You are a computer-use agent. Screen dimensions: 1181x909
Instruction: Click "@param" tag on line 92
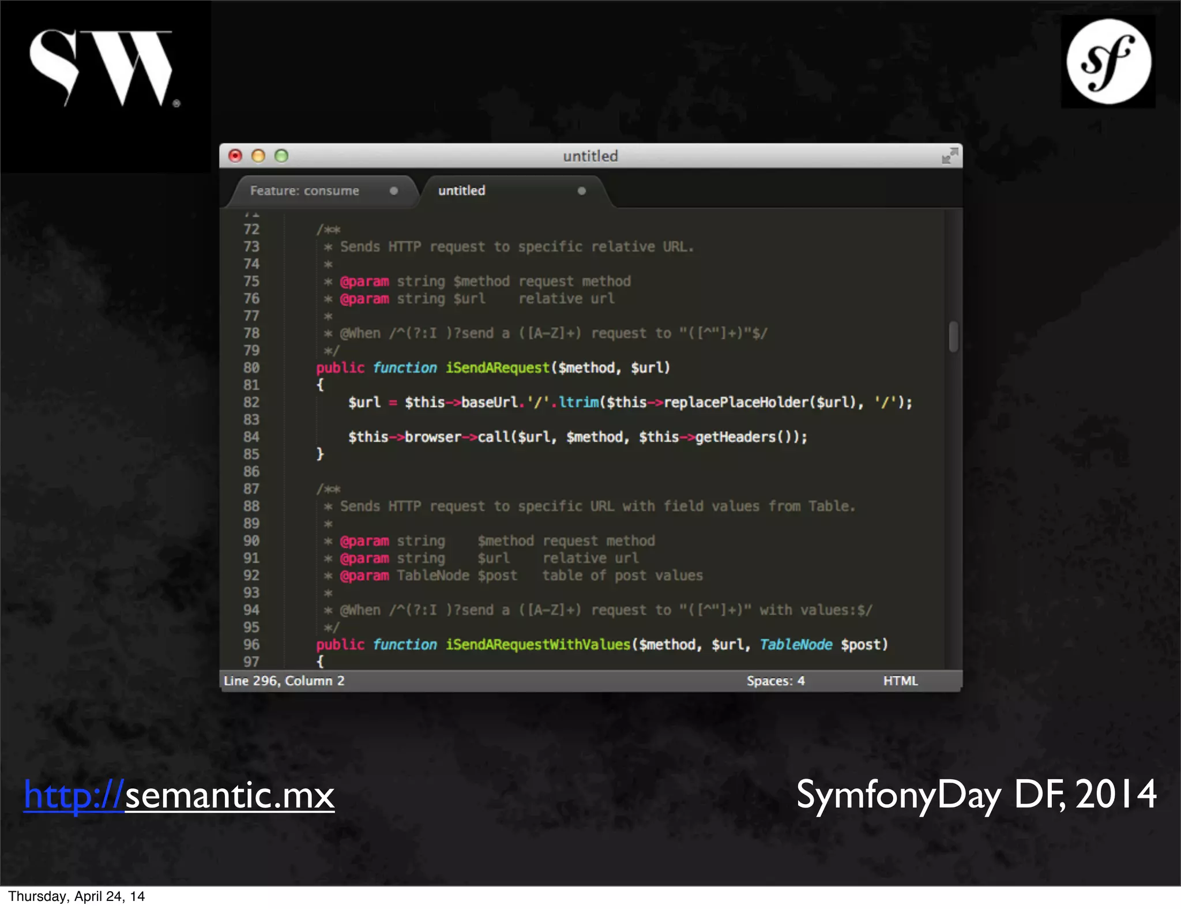pos(364,576)
